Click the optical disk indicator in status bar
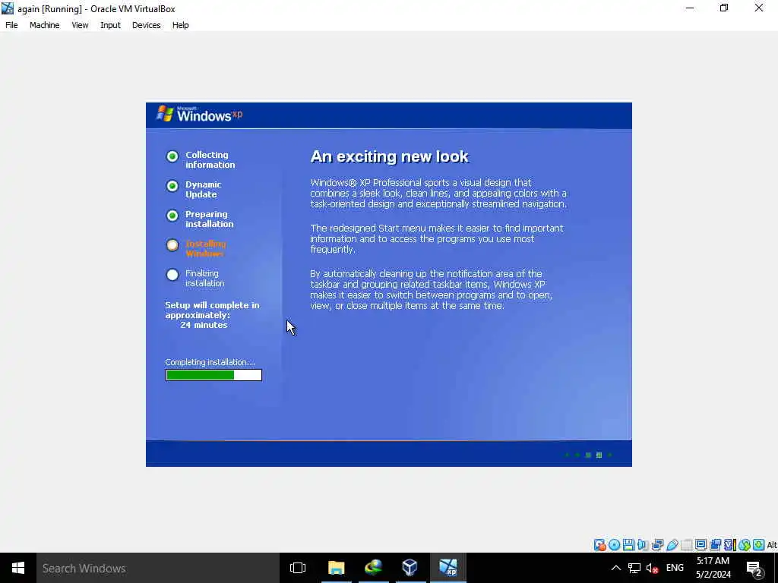778x583 pixels. [x=614, y=545]
